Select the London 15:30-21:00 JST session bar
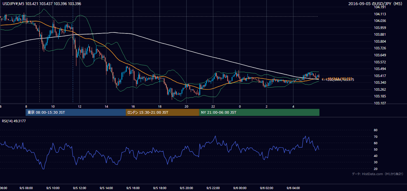407x191 pixels. [x=163, y=112]
